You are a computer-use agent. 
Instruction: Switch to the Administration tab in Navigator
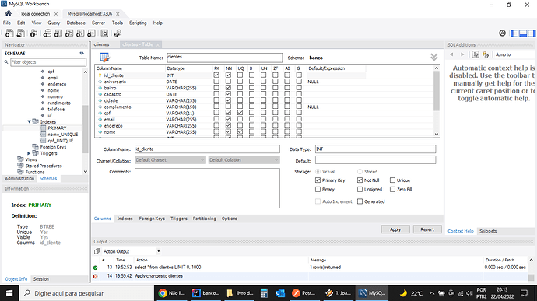[x=19, y=178]
